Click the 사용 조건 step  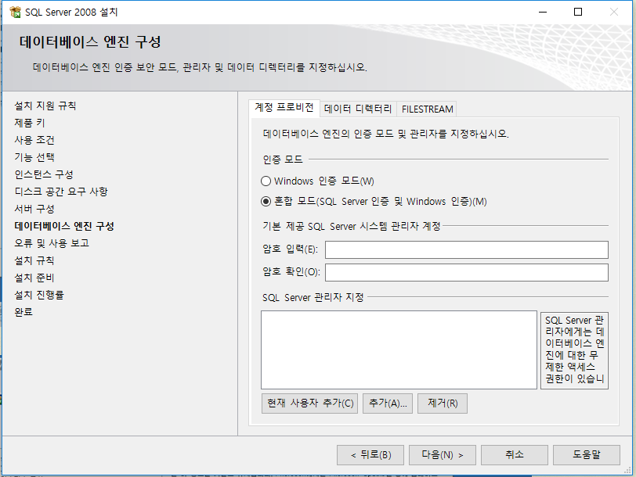click(34, 140)
